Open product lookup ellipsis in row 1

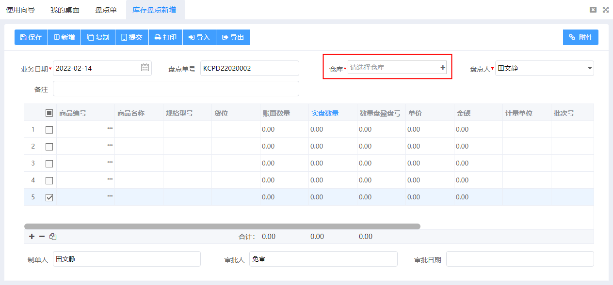point(110,128)
